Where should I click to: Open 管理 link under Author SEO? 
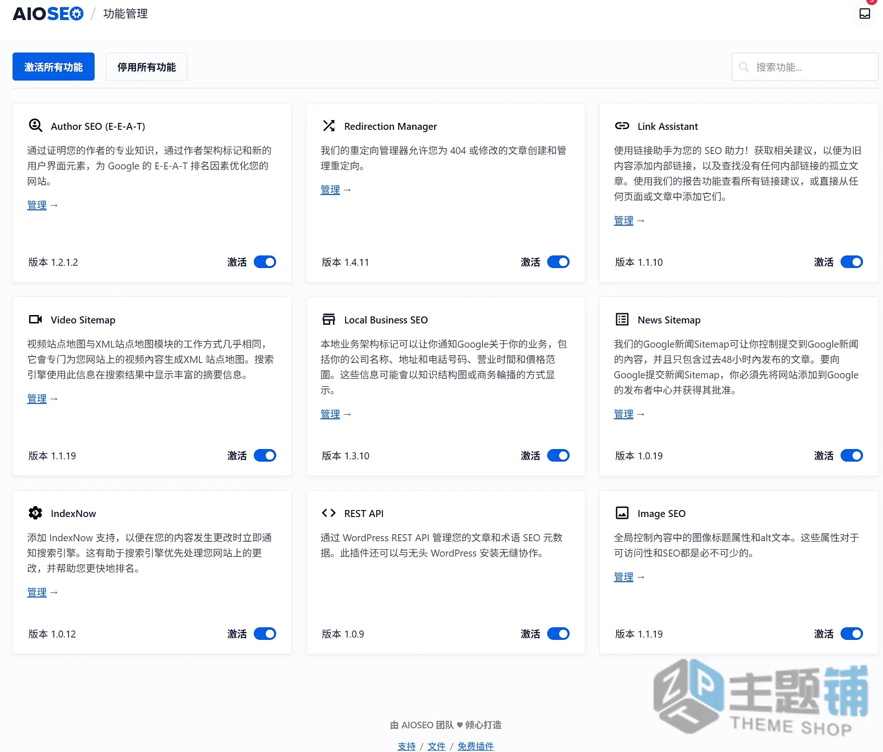[37, 205]
